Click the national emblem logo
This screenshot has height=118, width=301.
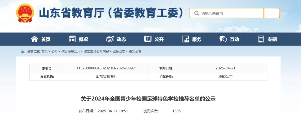[25, 13]
